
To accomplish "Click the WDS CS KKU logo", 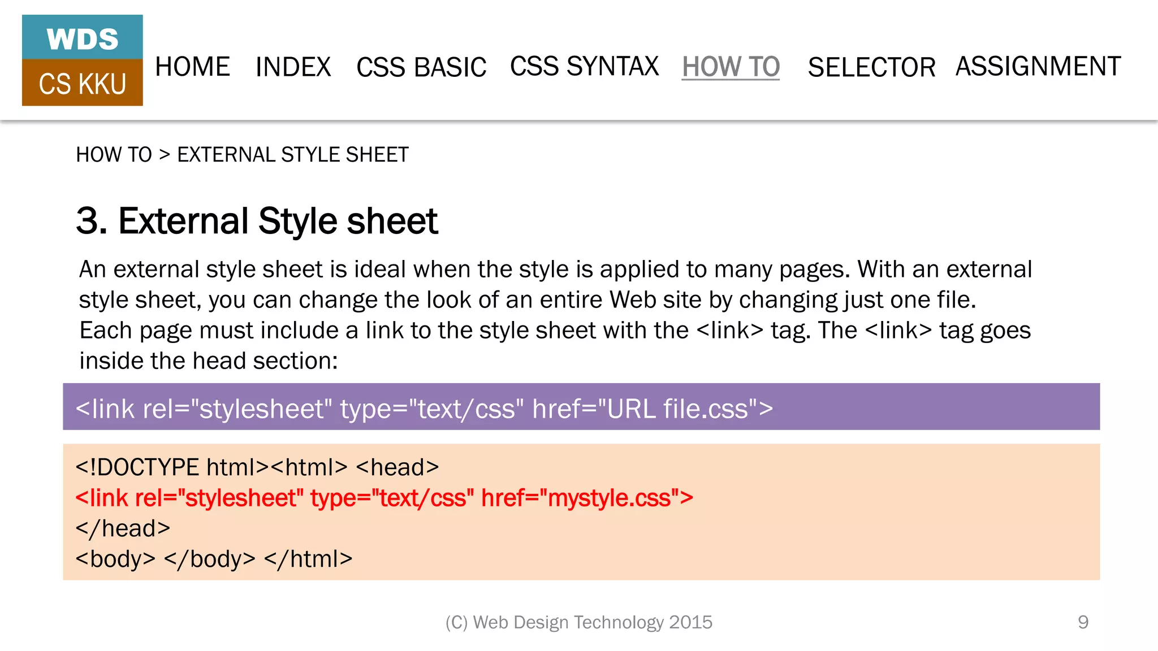I will tap(82, 60).
